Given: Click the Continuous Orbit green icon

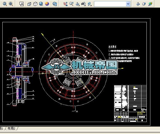Looking at the screenshot, I should (x=150, y=4).
